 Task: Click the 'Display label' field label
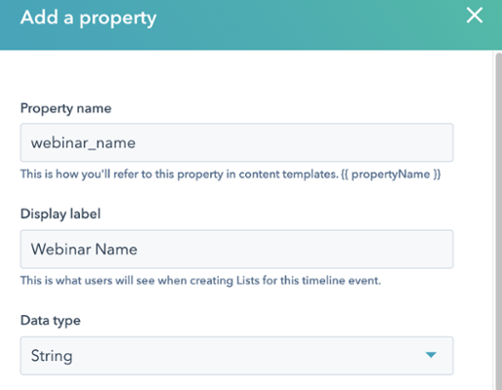[61, 214]
